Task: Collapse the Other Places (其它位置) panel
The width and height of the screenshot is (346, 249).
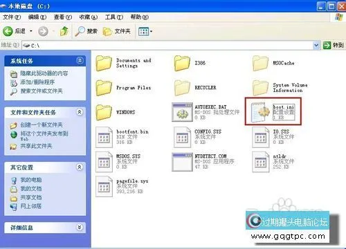Action: tap(80, 167)
